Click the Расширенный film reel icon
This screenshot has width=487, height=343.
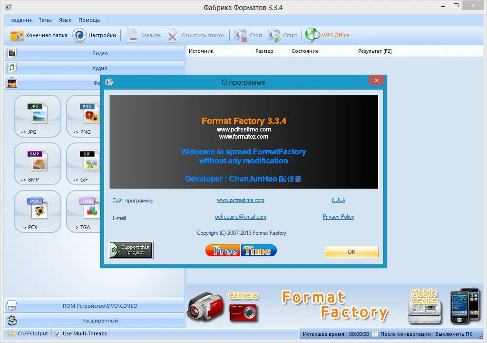[x=12, y=320]
